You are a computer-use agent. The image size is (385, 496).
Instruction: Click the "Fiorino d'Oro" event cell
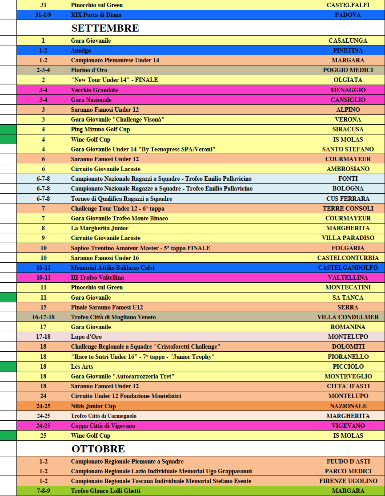[x=190, y=70]
